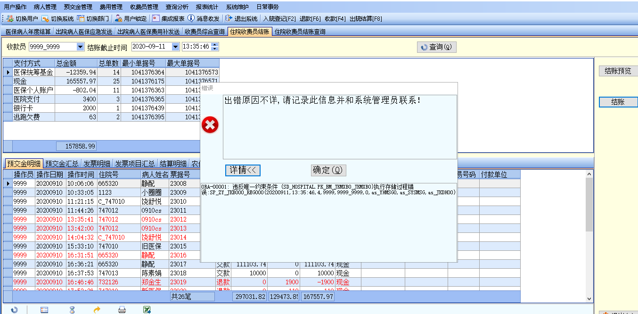
Task: Open the 病人管理 menu
Action: [45, 7]
